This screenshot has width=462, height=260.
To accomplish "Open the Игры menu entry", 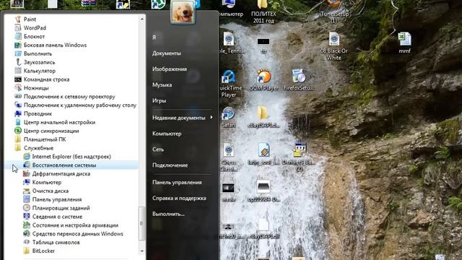I will (159, 100).
